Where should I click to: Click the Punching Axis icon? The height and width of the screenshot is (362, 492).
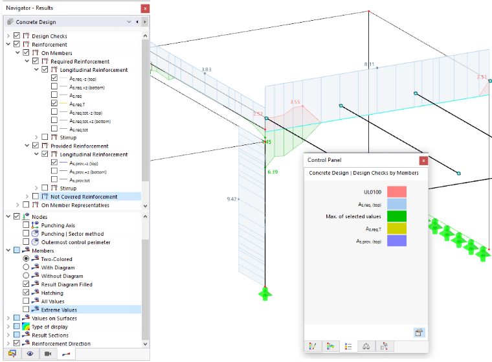(35, 225)
